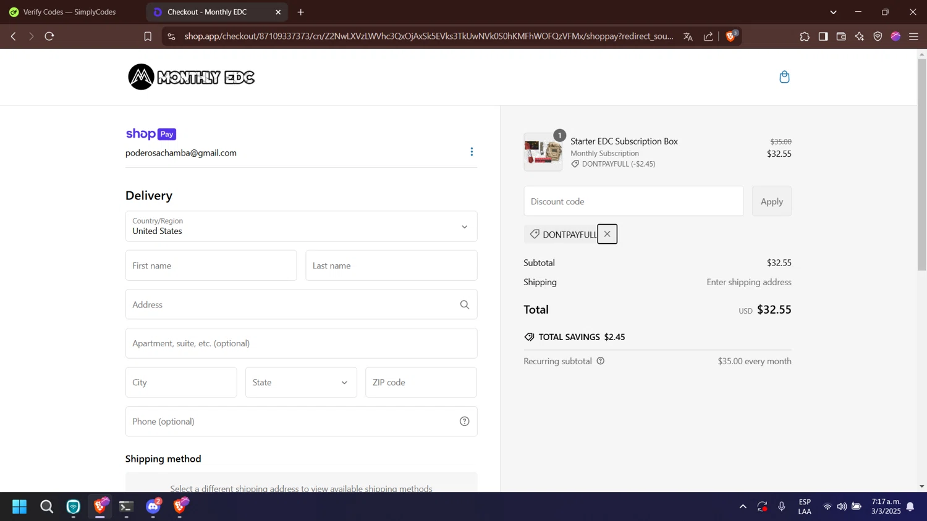Expand the Country/Region dropdown
The image size is (927, 521).
(301, 227)
